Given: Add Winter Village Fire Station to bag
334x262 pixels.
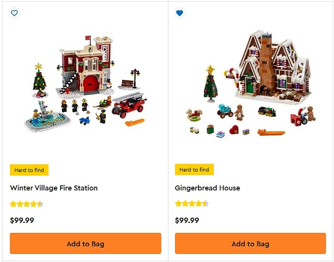Looking at the screenshot, I should [x=85, y=243].
